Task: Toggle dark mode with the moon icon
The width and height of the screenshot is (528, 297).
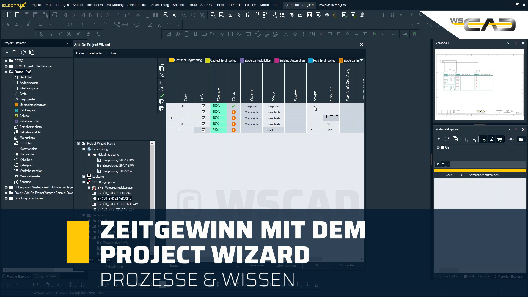Action: [335, 15]
